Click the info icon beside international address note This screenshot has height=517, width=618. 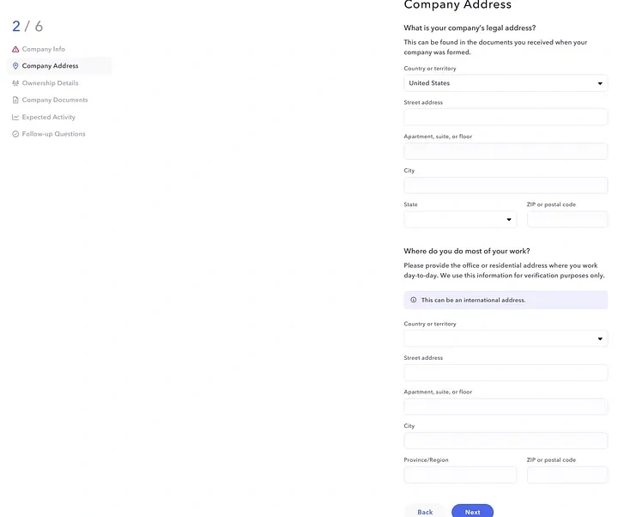[x=414, y=300]
